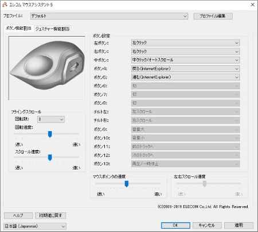This screenshot has height=232, width=258.
Task: Click the 適用 button
Action: tap(239, 225)
